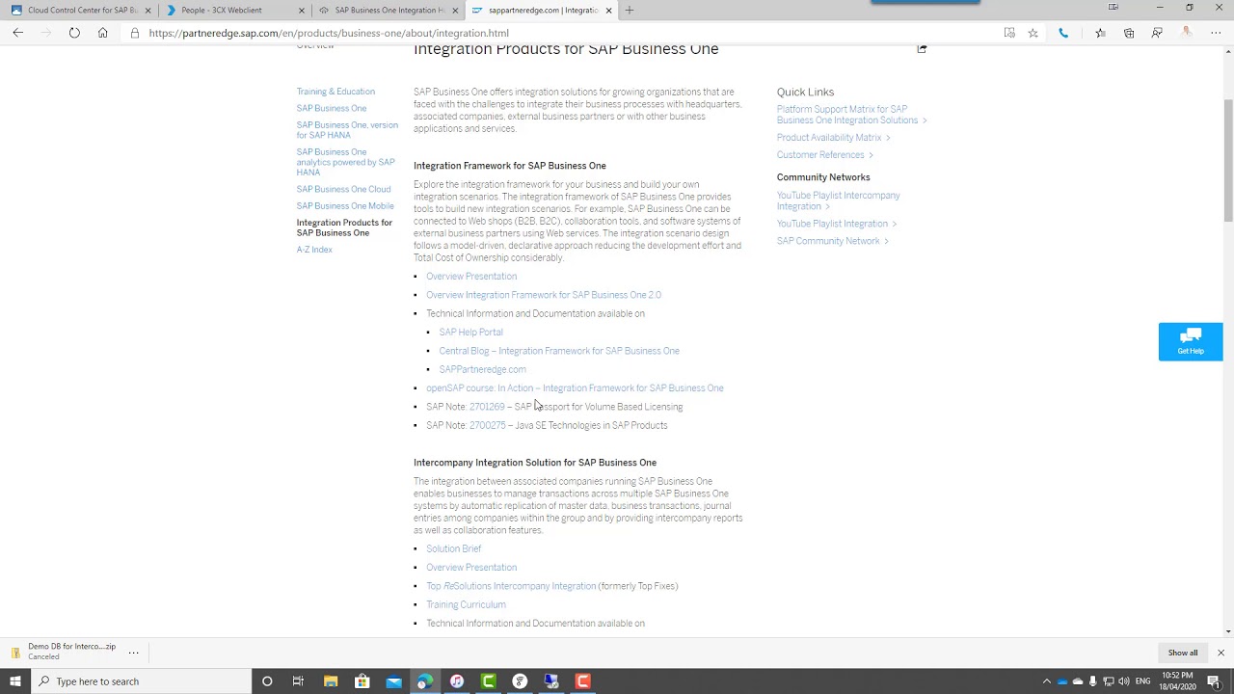Open SAP Note 2700275 link
The width and height of the screenshot is (1234, 694).
(x=488, y=425)
